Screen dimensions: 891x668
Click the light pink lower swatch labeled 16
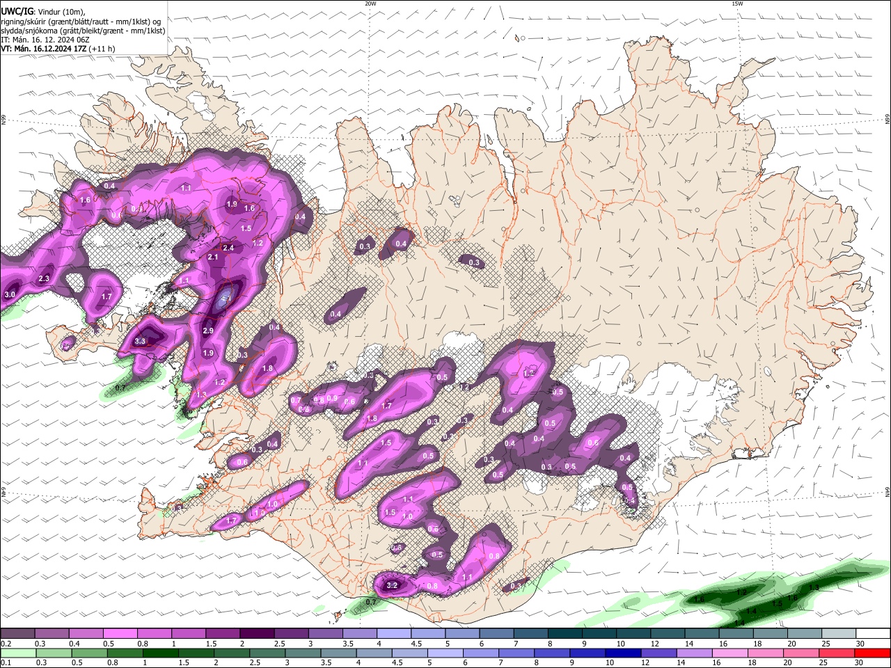[729, 653]
